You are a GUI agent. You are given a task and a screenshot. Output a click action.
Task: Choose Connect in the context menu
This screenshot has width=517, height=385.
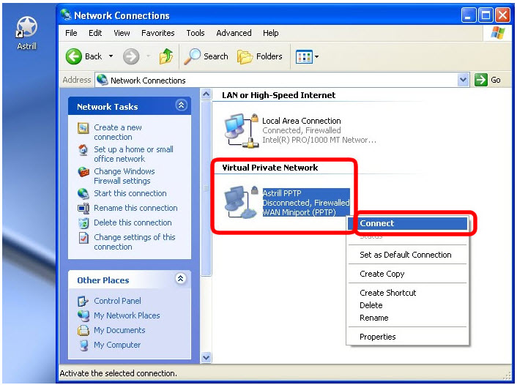(408, 223)
